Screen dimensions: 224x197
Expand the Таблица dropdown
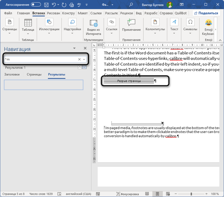[28, 33]
